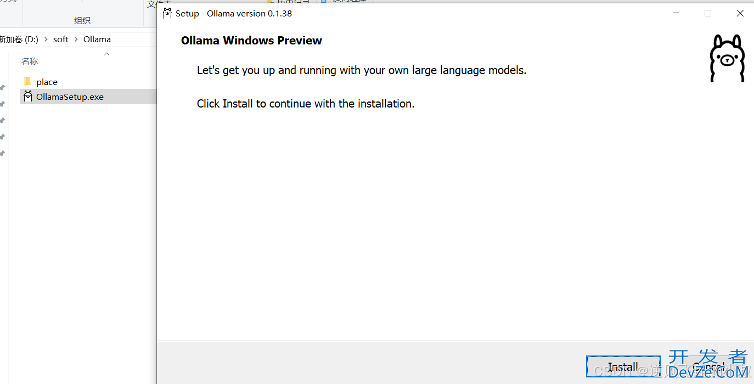This screenshot has width=754, height=384.
Task: Select the OllamaSetup.exe file icon in Explorer
Action: tap(27, 97)
